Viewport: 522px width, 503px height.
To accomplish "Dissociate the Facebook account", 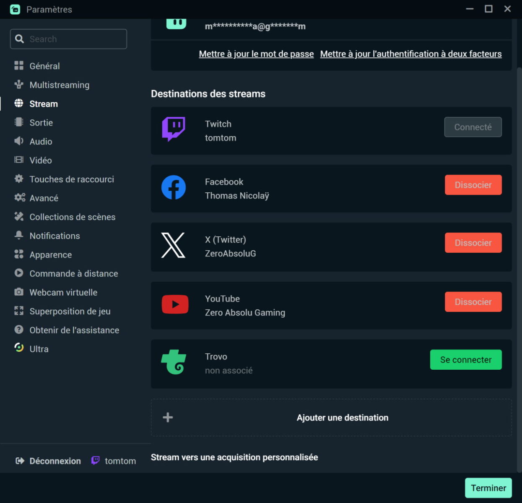I will click(473, 185).
